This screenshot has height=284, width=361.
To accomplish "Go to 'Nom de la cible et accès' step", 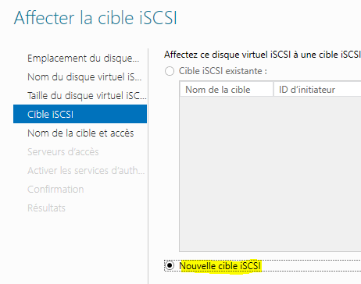I will click(80, 133).
